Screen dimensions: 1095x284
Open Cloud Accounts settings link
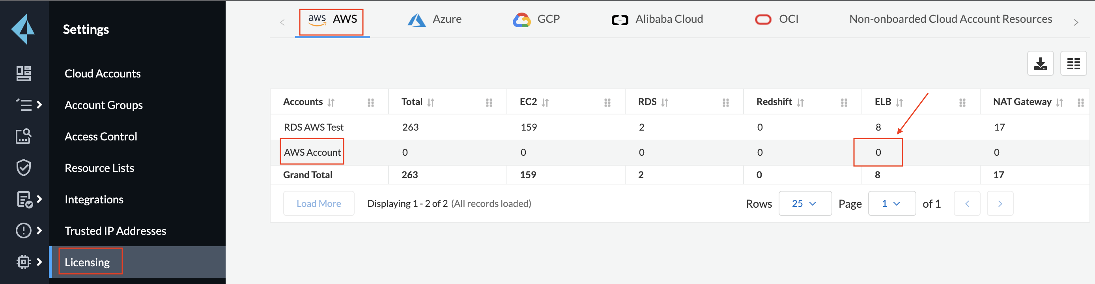coord(103,74)
